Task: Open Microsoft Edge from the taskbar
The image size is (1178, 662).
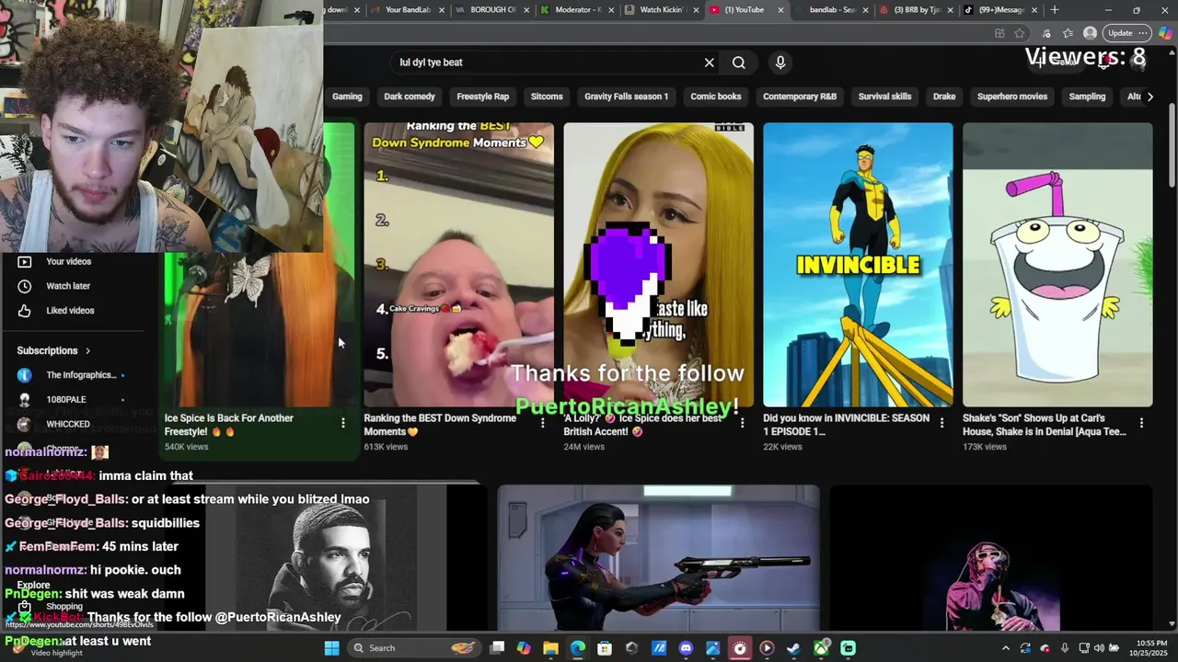Action: click(577, 648)
